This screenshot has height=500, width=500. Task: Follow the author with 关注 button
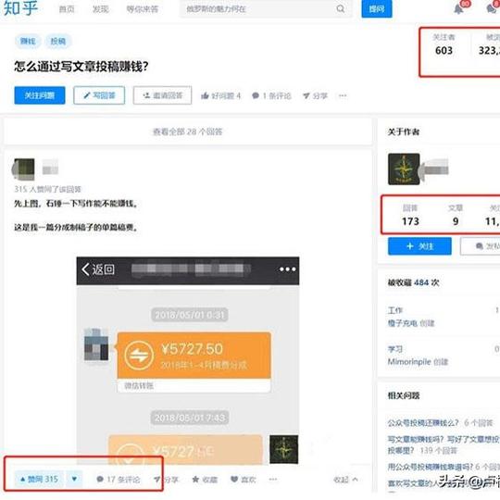(x=419, y=246)
